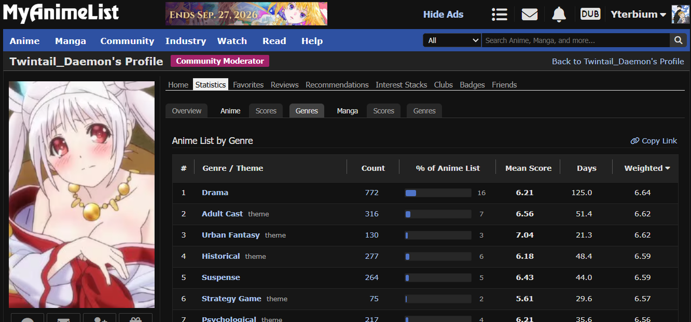The height and width of the screenshot is (322, 691).
Task: Open the messages envelope icon
Action: point(530,15)
